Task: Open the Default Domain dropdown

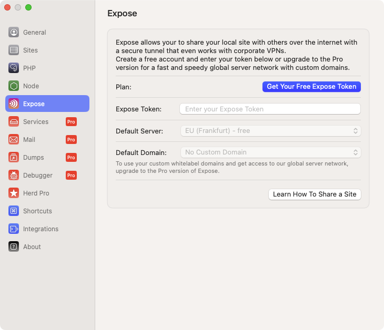Action: (x=270, y=152)
